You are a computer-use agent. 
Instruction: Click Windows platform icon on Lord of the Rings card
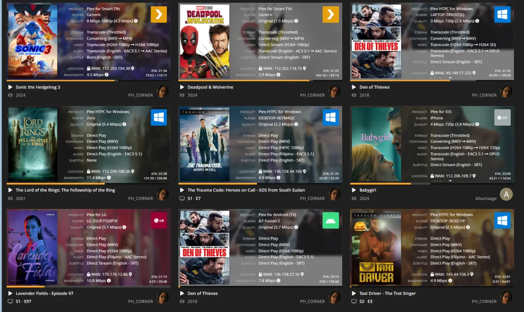pos(159,117)
